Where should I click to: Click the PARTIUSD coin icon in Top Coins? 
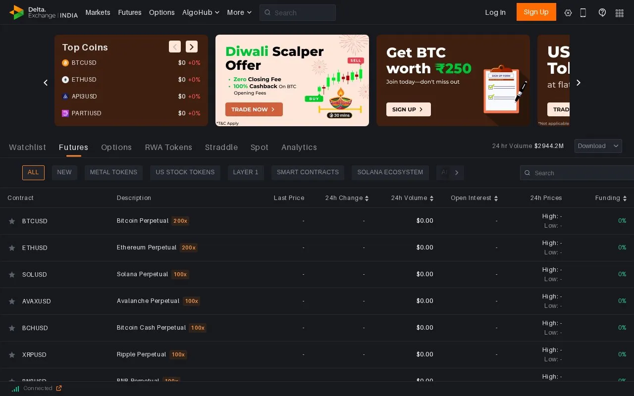[x=65, y=113]
